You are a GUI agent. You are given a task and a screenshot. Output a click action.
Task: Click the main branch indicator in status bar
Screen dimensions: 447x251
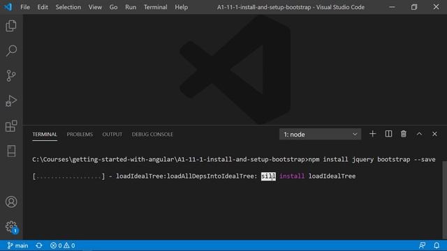click(x=17, y=245)
